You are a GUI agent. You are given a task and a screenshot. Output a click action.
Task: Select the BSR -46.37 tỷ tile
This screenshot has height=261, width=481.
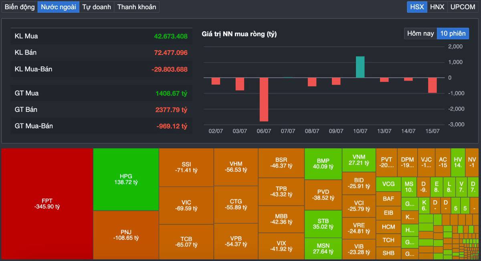click(x=281, y=162)
